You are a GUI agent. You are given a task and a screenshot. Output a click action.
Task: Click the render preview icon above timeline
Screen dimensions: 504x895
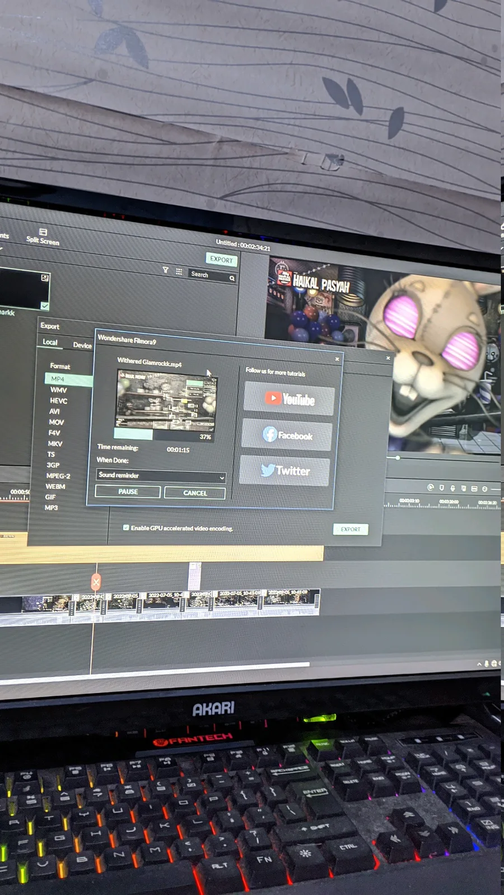point(431,488)
